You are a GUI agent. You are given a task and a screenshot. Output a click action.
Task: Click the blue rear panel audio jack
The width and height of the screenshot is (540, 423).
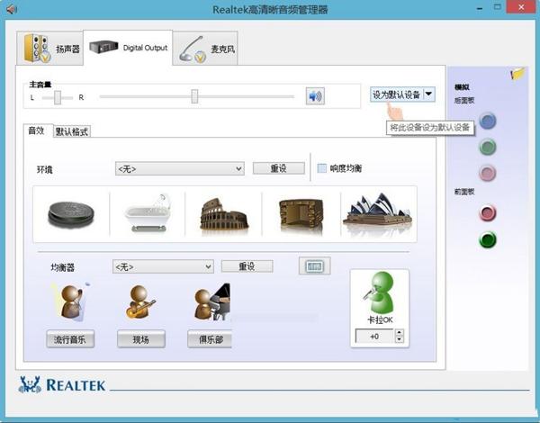(x=488, y=121)
